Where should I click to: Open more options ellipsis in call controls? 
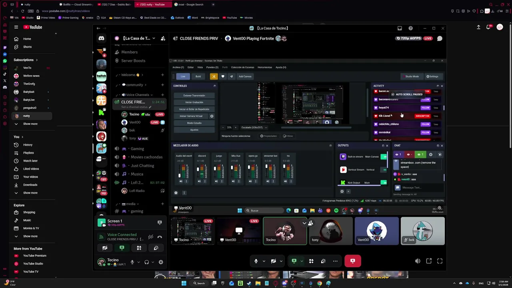tap(335, 261)
